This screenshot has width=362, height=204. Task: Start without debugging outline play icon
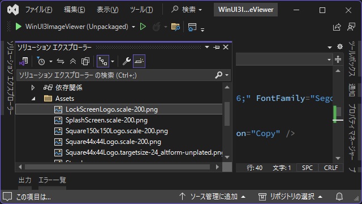[x=143, y=27]
